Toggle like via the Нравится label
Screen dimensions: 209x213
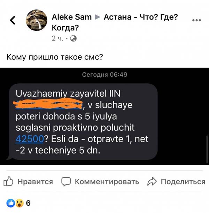click(35, 182)
